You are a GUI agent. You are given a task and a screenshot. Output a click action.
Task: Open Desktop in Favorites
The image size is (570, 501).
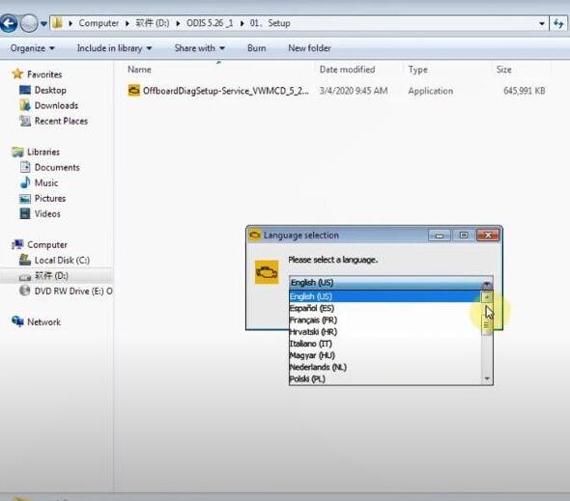pyautogui.click(x=50, y=90)
